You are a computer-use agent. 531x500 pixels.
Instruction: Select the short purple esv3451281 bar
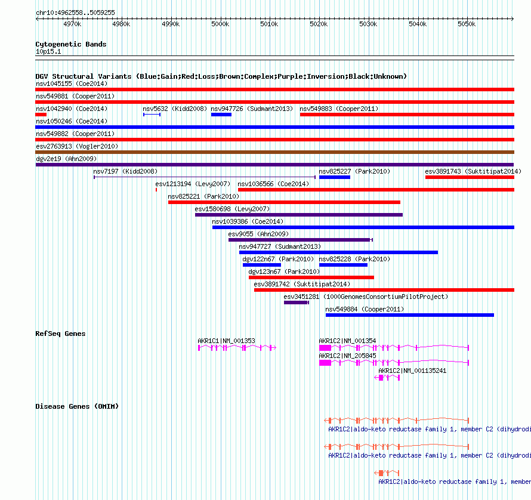point(297,303)
